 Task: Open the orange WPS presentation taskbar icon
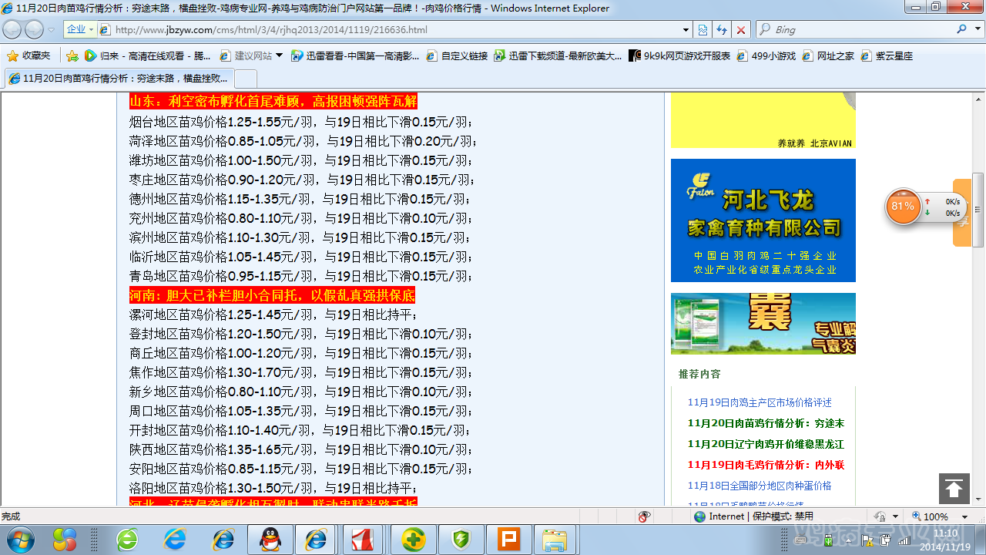coord(508,540)
